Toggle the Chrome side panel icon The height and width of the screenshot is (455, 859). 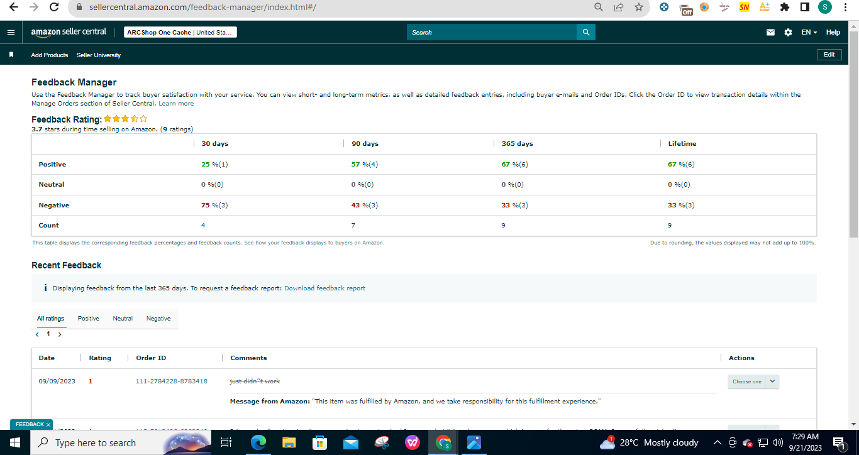point(805,7)
